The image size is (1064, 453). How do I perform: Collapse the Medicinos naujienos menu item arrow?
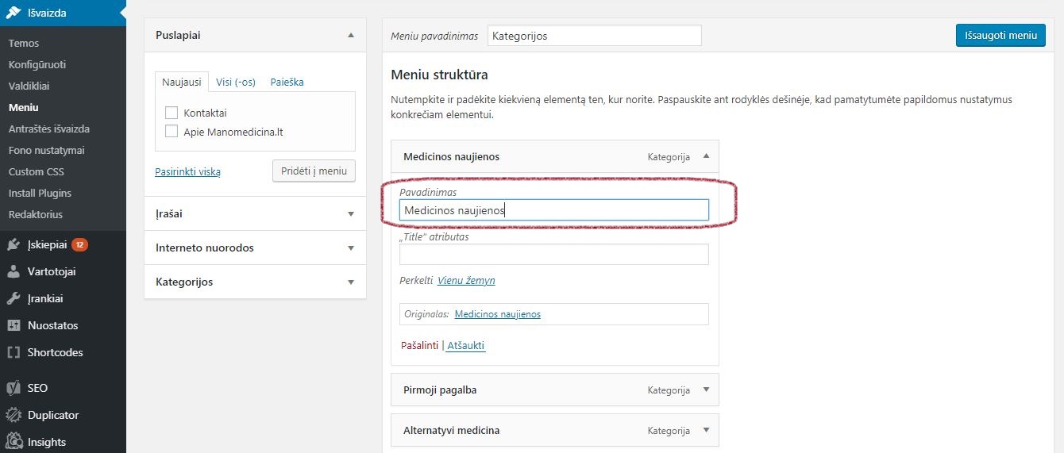point(706,156)
